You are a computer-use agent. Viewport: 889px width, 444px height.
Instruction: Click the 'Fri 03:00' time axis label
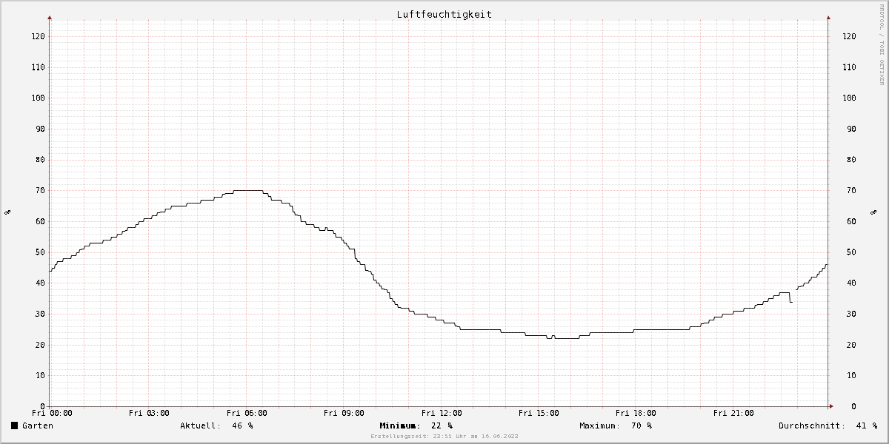[x=149, y=413]
